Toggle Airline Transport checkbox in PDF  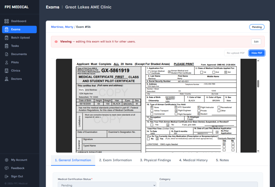(152, 111)
